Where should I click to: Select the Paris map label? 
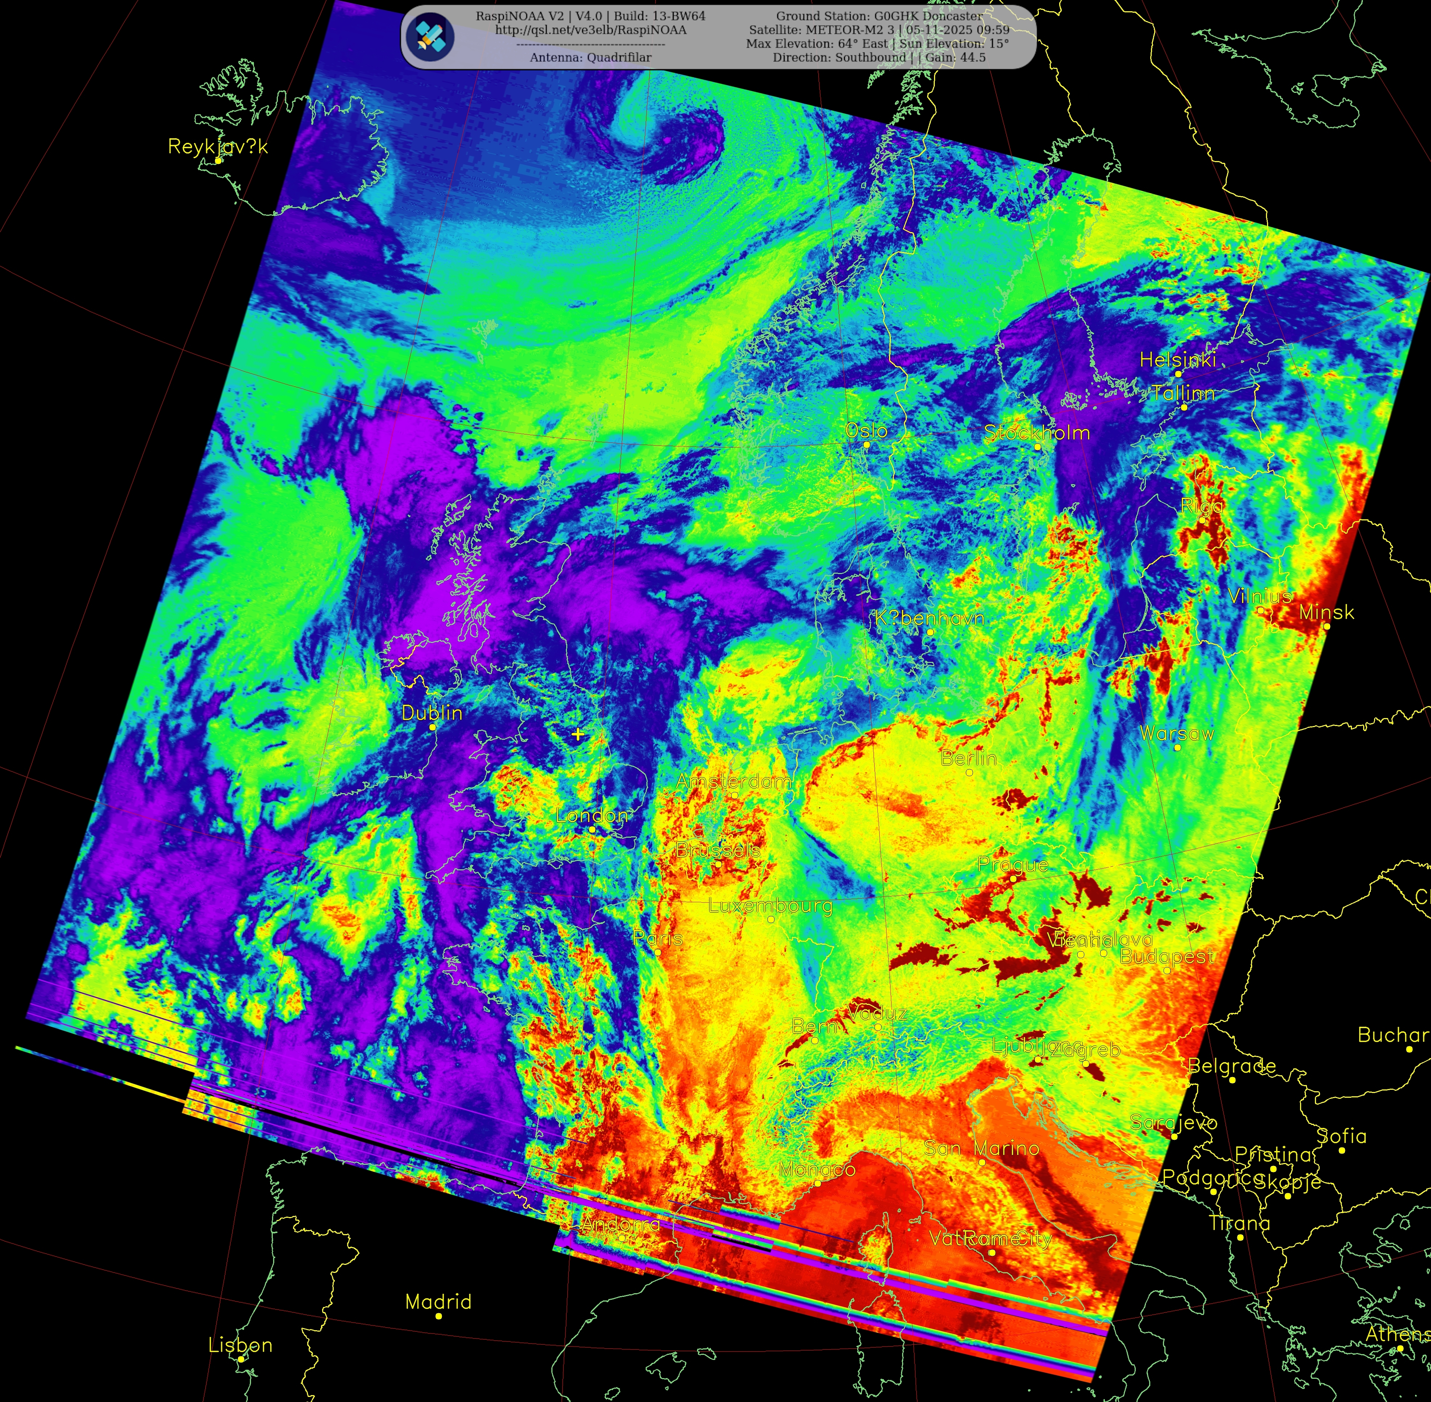click(x=658, y=938)
